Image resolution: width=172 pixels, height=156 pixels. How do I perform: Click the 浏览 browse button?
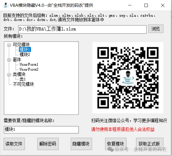coord(156,29)
